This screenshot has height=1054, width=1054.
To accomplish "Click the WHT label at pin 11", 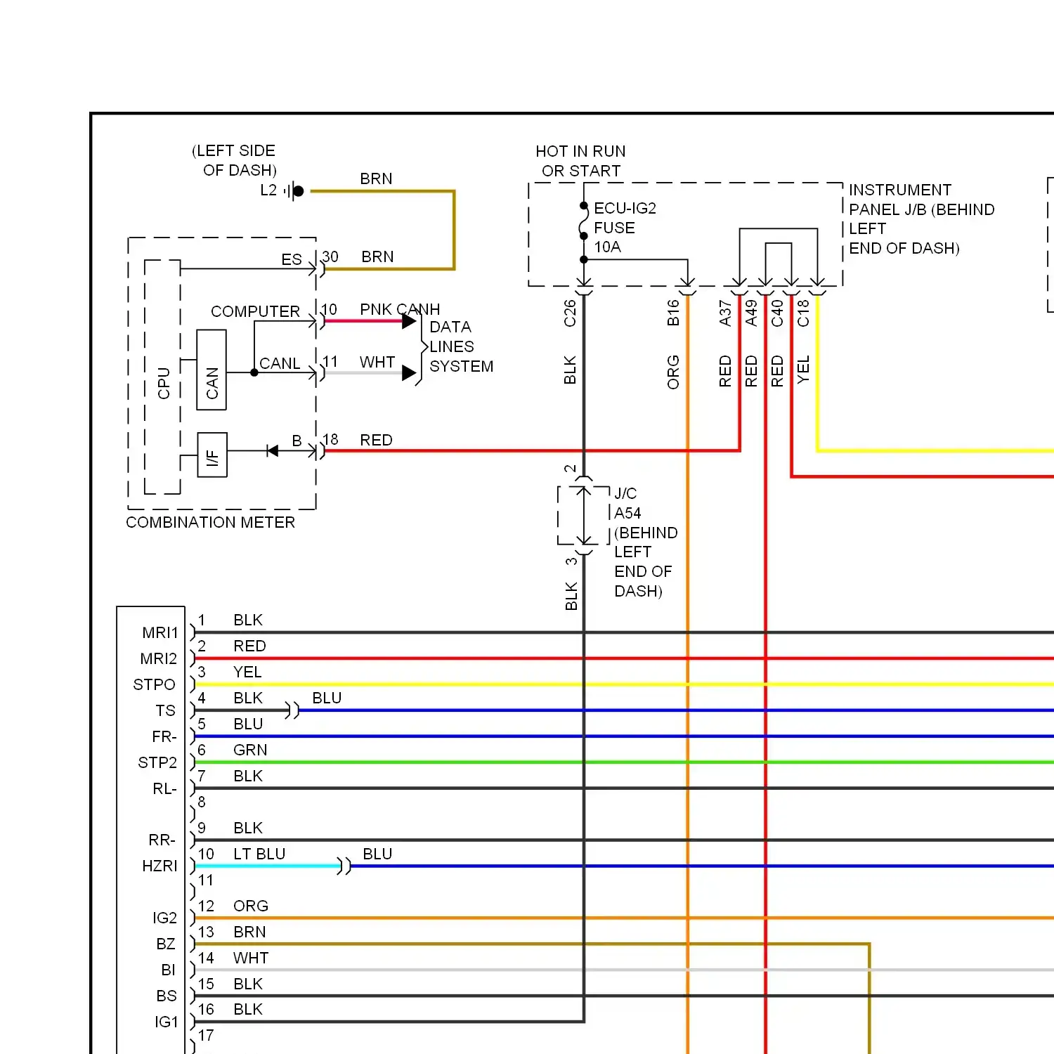I will 377,362.
